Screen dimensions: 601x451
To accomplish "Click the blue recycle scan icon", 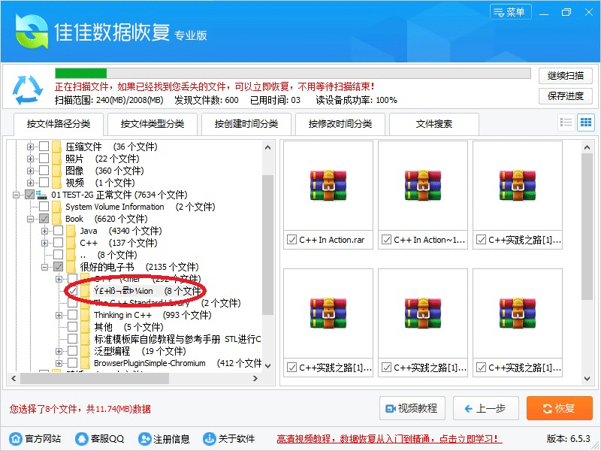I will click(28, 89).
